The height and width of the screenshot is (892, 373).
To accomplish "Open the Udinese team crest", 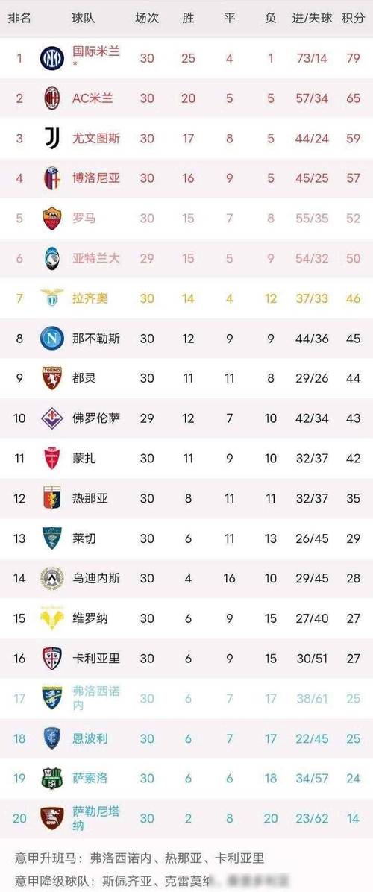I will coord(52,579).
